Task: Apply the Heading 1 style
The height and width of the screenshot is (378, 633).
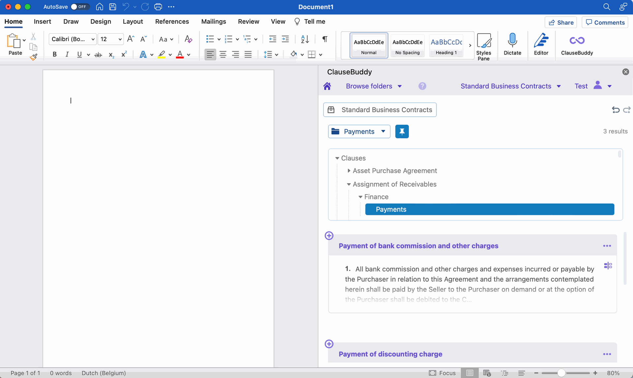Action: [446, 45]
